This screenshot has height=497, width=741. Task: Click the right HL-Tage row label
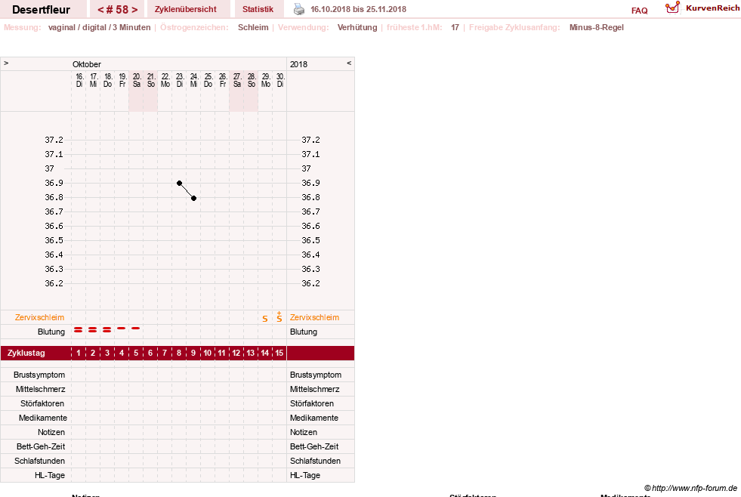(305, 475)
